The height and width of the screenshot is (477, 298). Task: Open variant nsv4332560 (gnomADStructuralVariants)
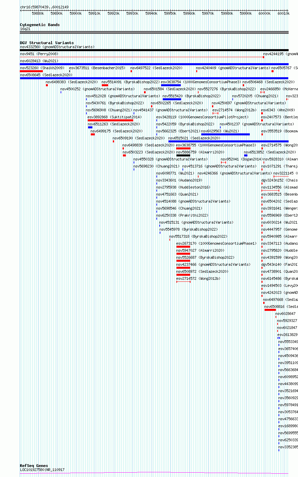click(x=57, y=47)
